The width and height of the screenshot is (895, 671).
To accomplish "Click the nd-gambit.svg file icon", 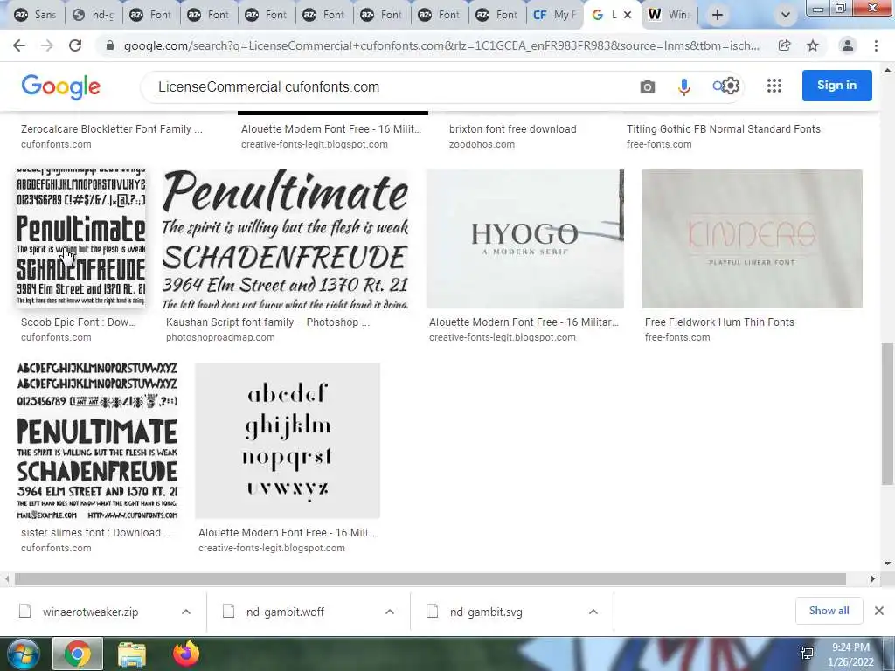I will coord(432,612).
